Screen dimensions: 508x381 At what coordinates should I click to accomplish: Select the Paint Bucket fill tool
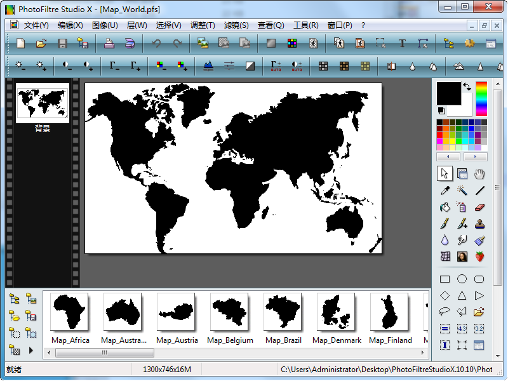click(x=445, y=207)
